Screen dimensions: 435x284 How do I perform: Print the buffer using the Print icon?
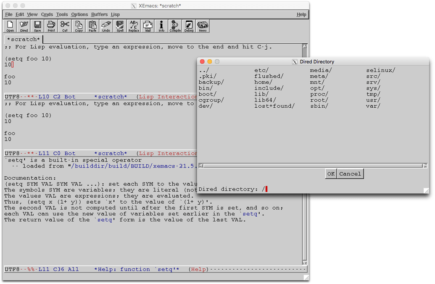pyautogui.click(x=51, y=26)
